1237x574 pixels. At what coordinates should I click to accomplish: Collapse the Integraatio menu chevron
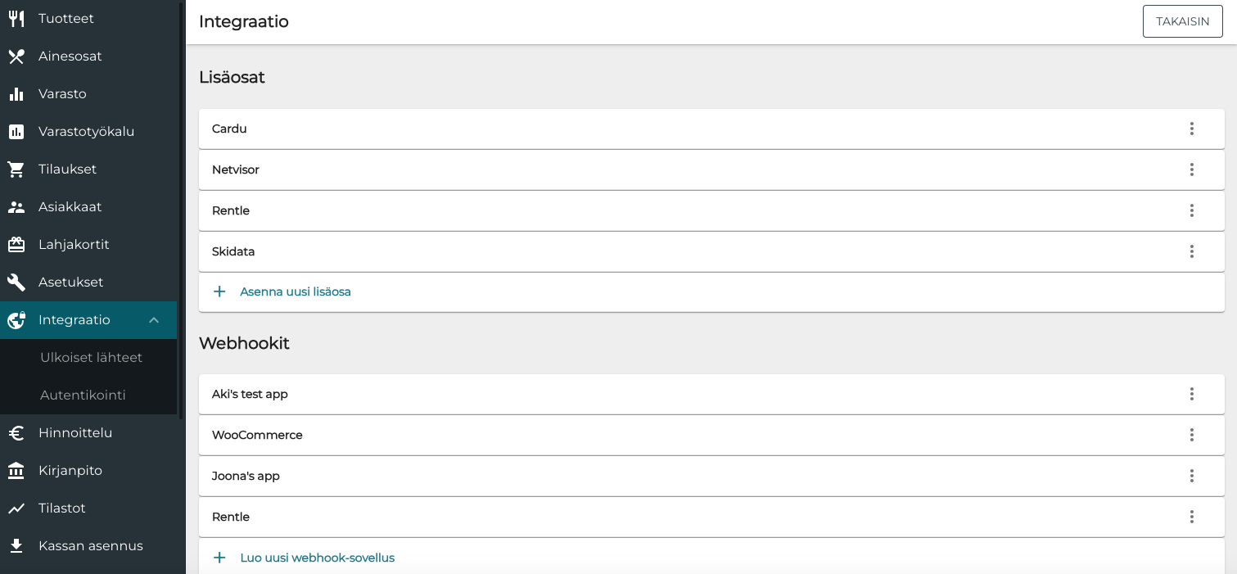(154, 320)
